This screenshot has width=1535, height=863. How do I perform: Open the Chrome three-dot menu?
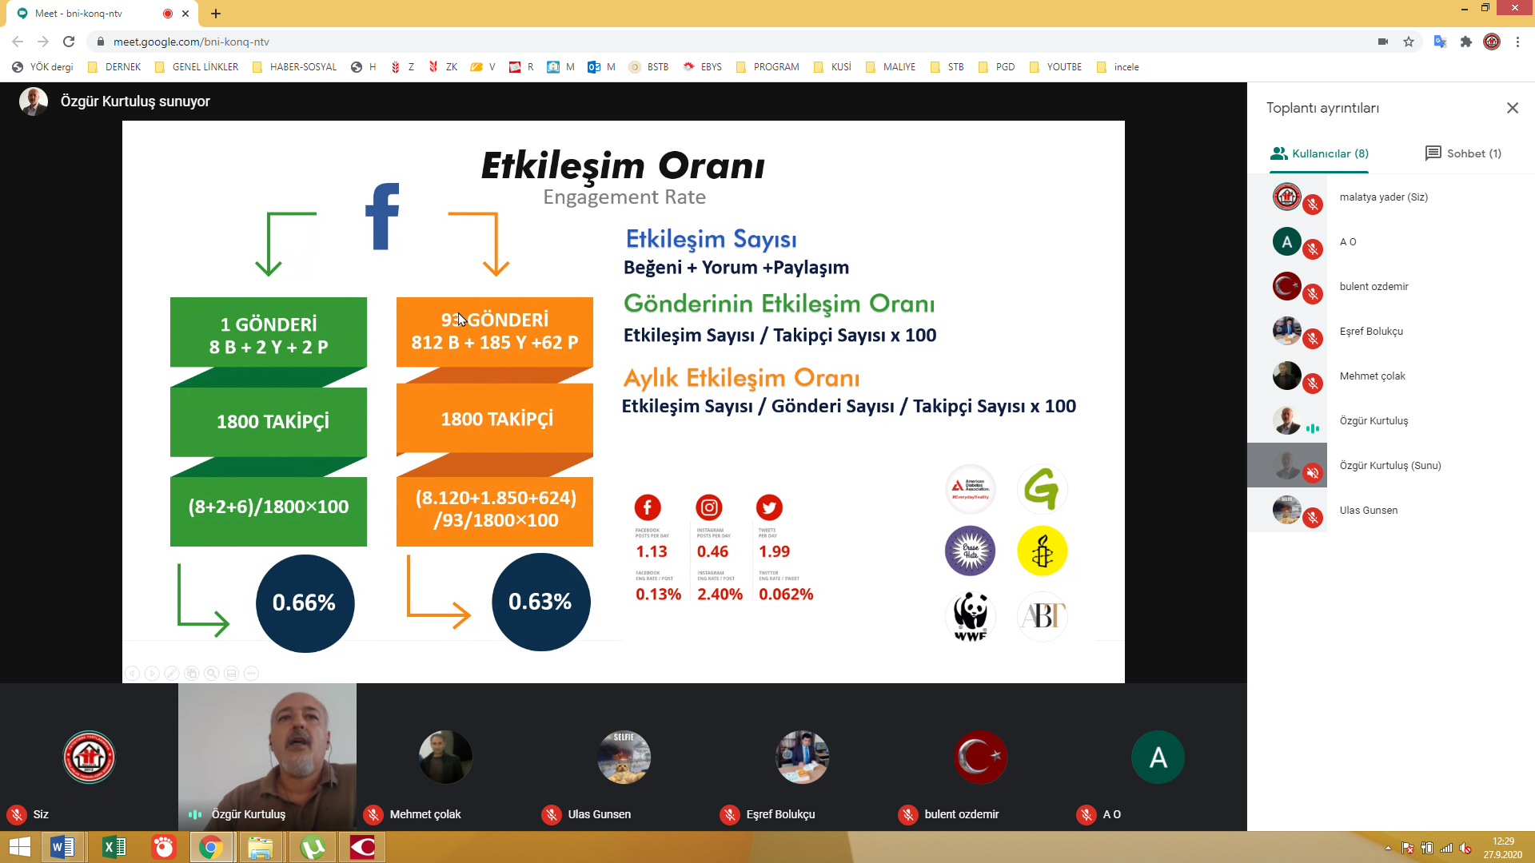pos(1517,42)
